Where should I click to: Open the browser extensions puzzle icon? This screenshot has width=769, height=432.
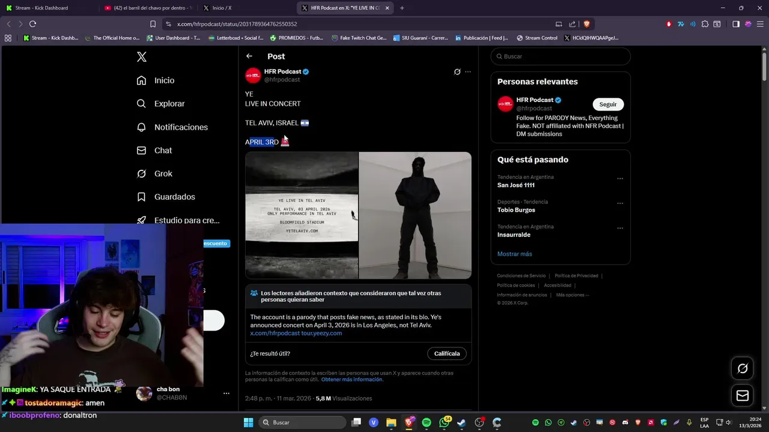click(705, 24)
